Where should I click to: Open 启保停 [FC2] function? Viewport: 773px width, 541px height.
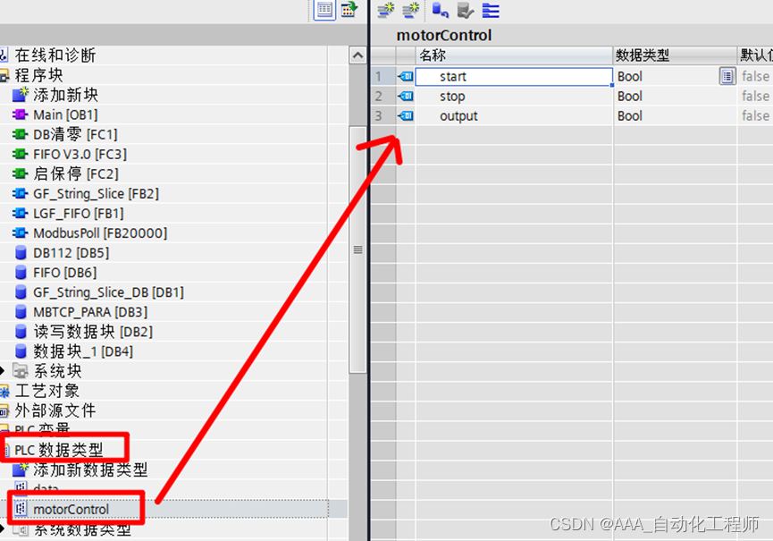tap(76, 173)
